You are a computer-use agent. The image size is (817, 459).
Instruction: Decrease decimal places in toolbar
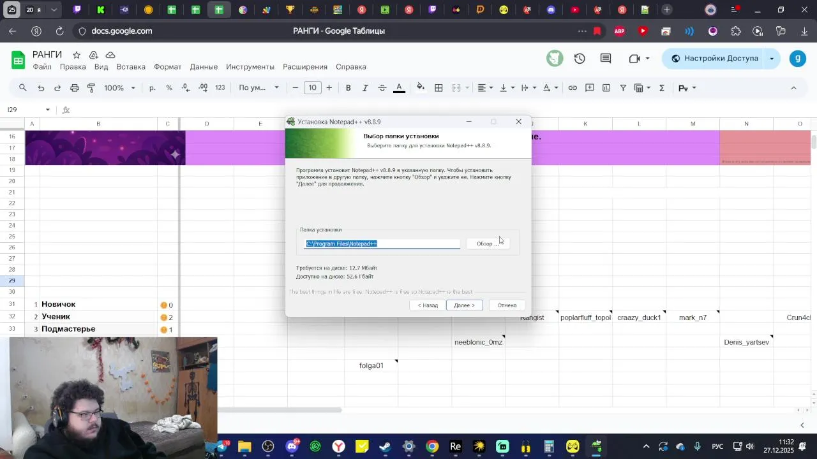[186, 88]
